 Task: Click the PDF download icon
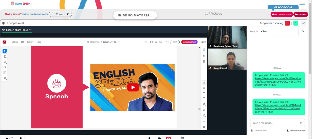[x=156, y=42]
